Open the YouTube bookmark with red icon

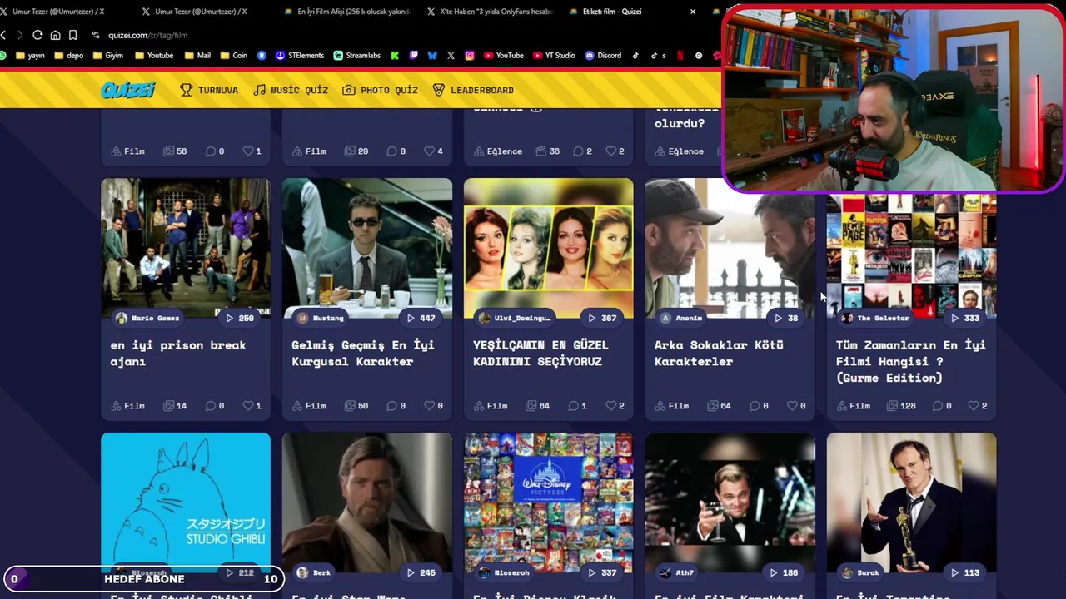pyautogui.click(x=503, y=56)
